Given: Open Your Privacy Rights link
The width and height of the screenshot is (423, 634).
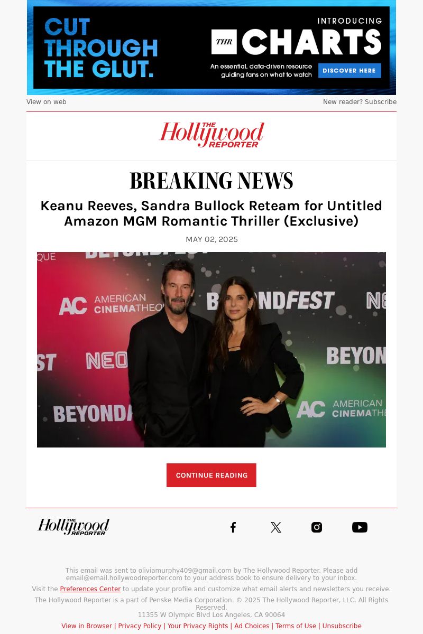Looking at the screenshot, I should point(198,626).
